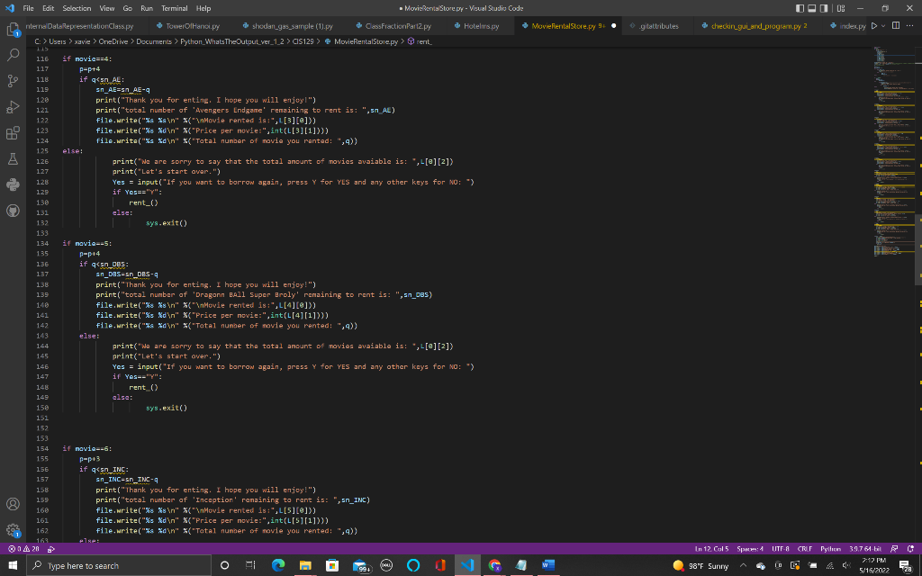Click the Run Python File play button

click(x=876, y=26)
